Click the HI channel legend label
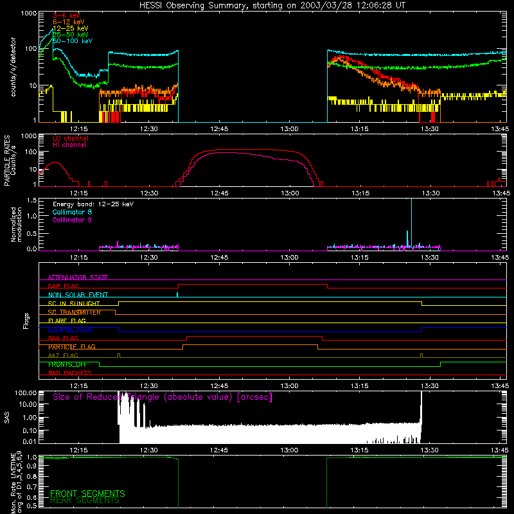 (x=70, y=145)
